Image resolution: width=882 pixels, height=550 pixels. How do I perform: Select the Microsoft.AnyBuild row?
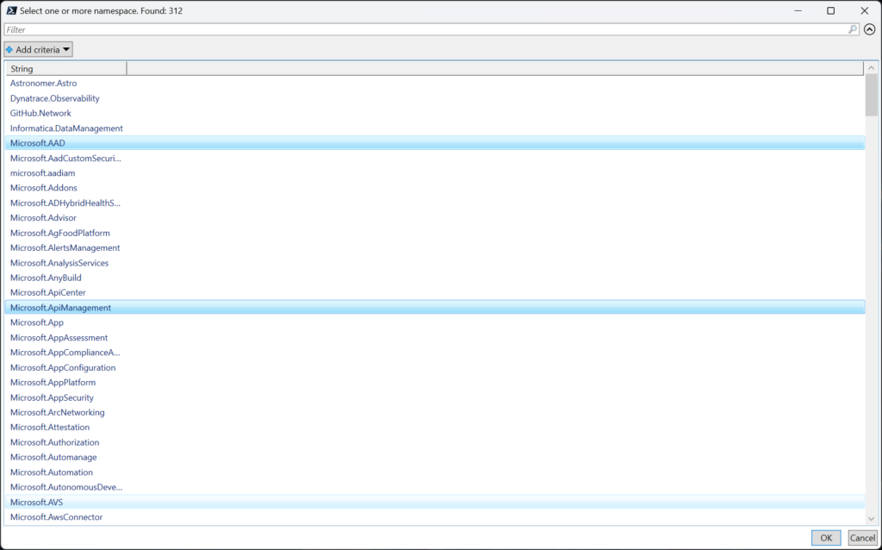click(435, 278)
